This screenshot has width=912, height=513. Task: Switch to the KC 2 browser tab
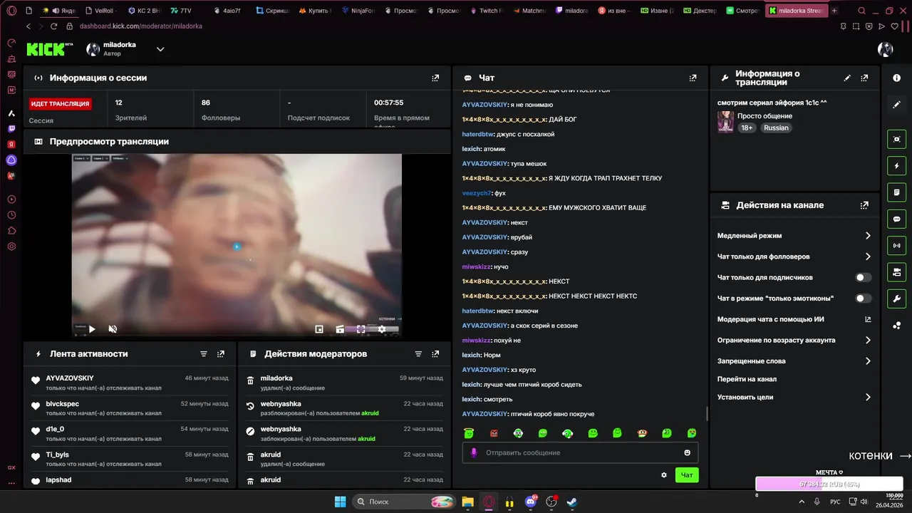pyautogui.click(x=145, y=11)
